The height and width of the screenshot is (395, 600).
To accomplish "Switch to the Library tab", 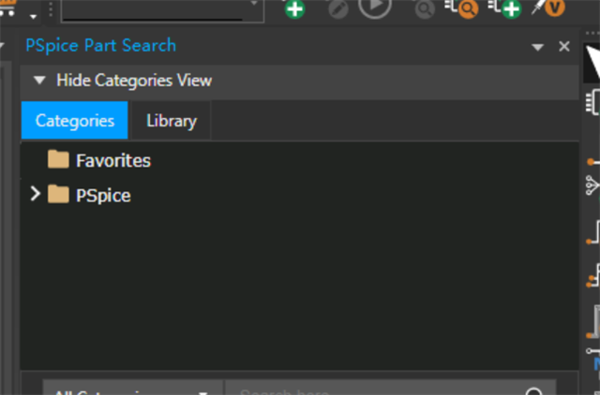I will 172,121.
